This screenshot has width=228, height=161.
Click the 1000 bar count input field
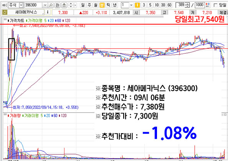click(x=200, y=5)
